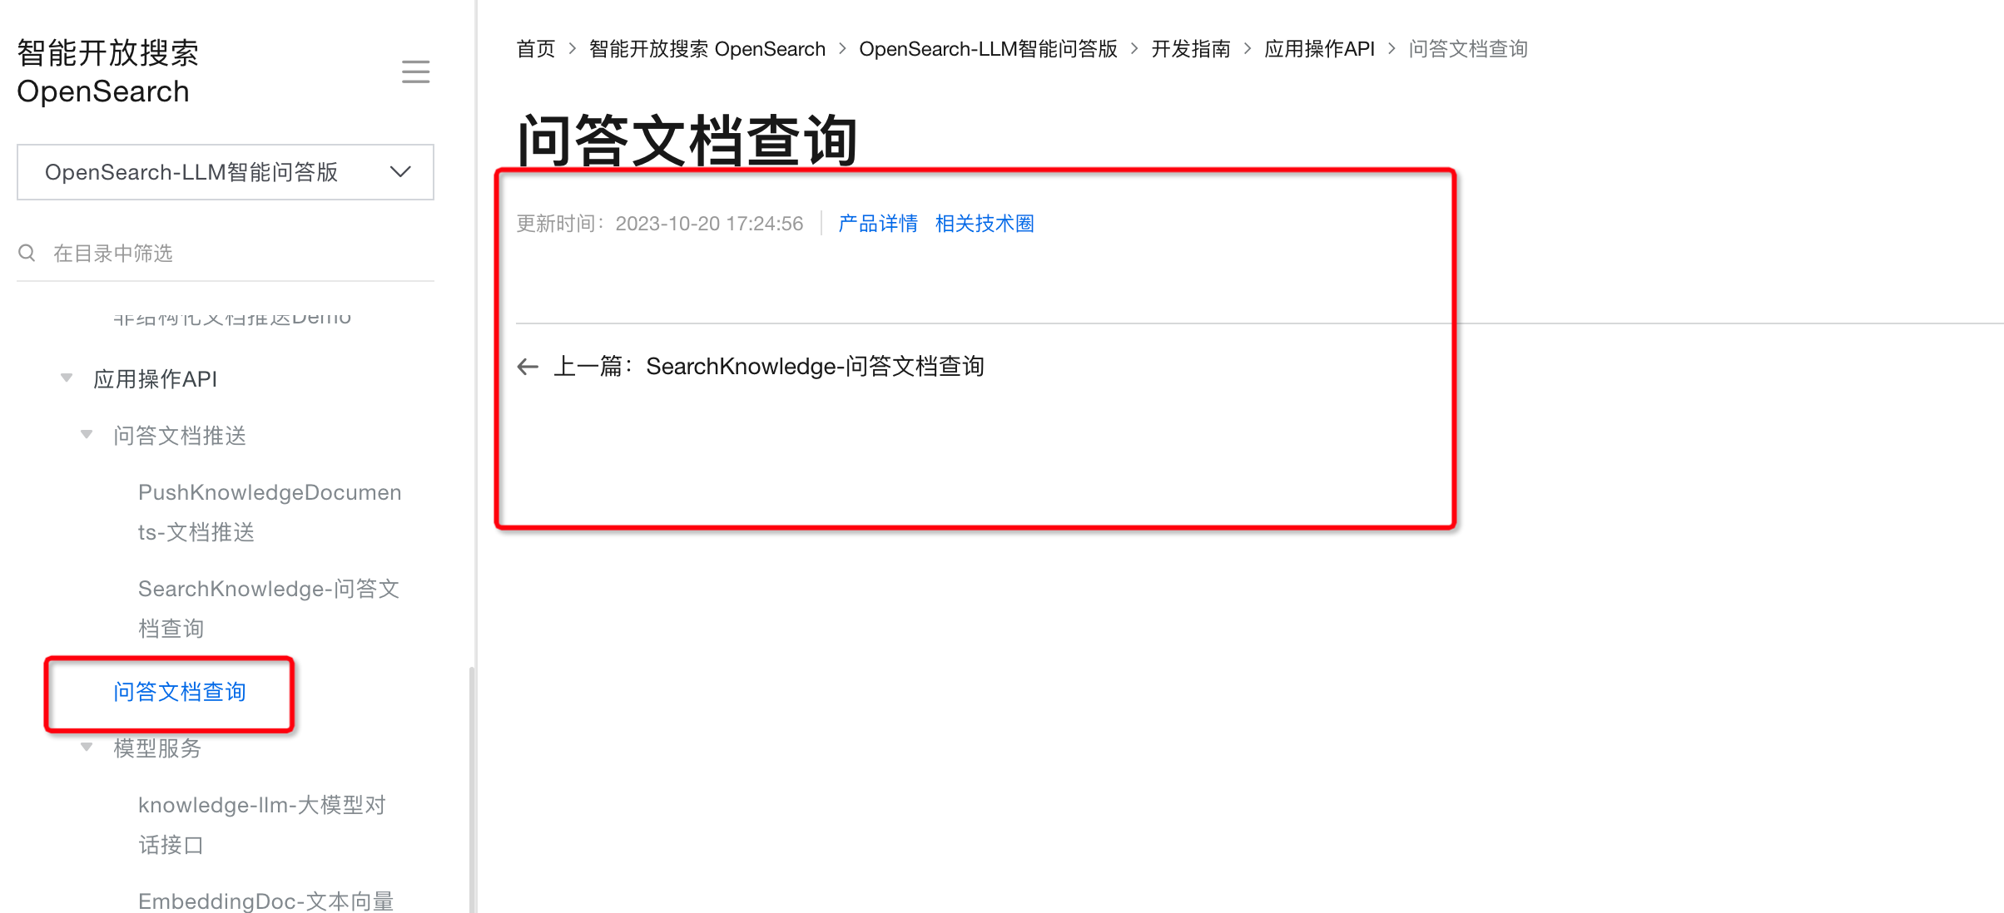Viewport: 2004px width, 913px height.
Task: Click 问答文档推送 tree label
Action: [x=180, y=436]
